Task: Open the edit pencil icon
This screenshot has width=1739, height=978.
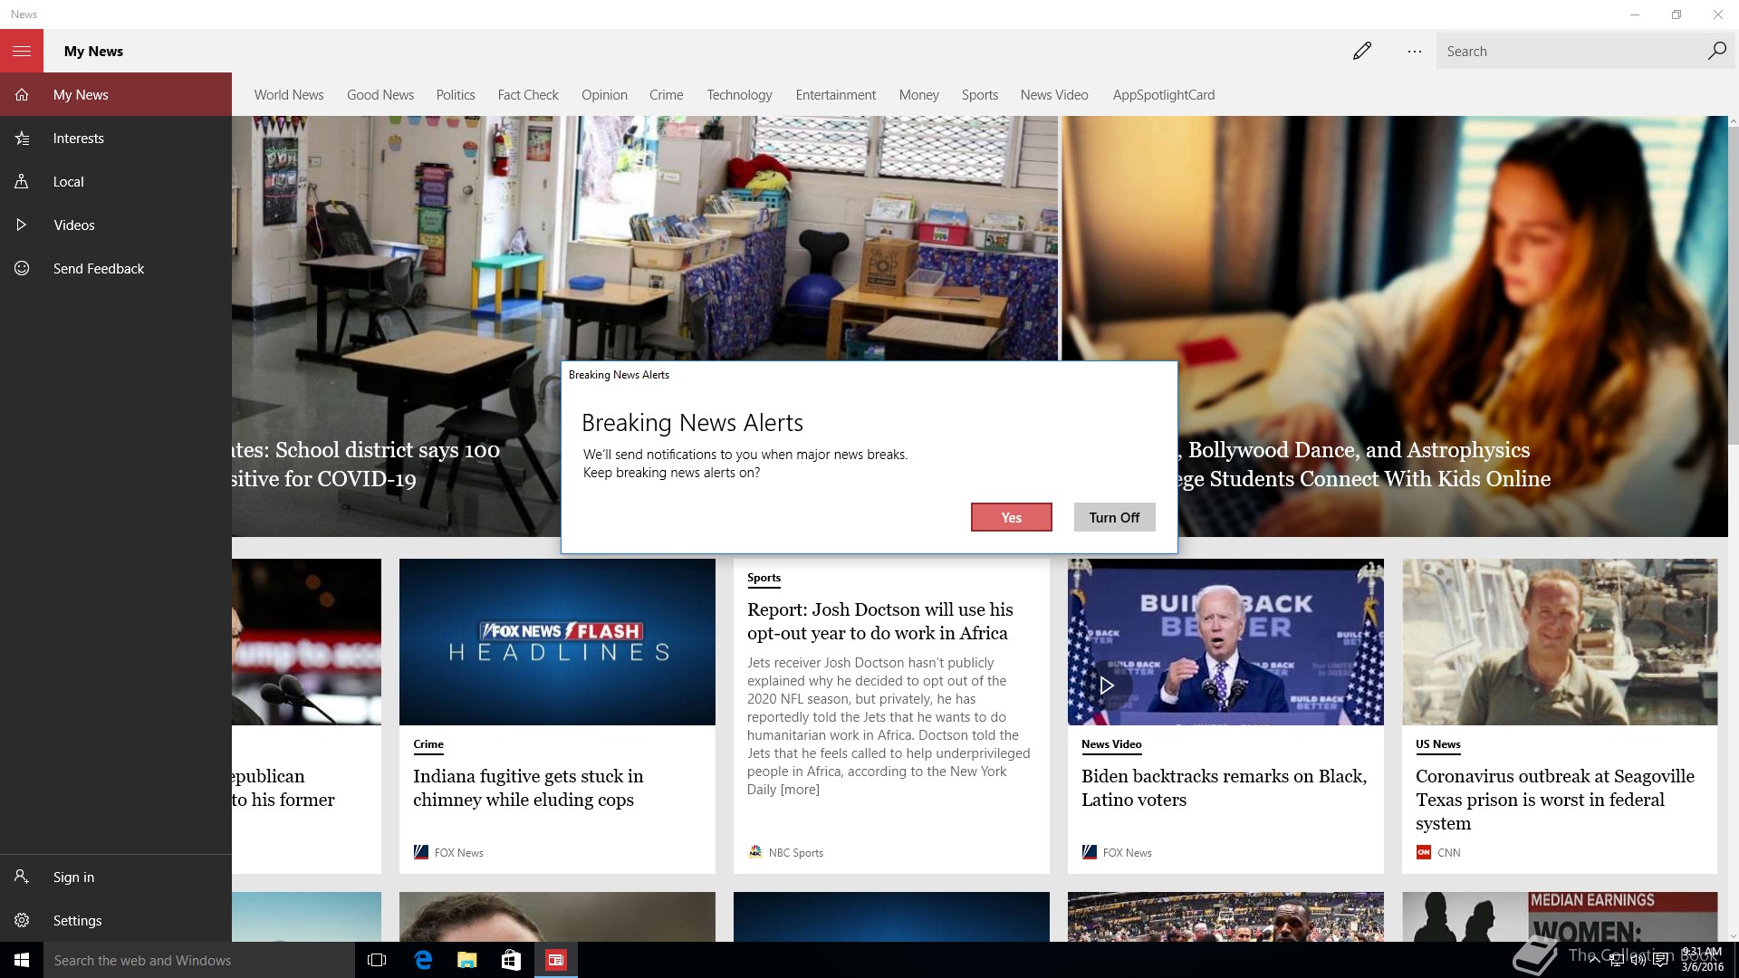Action: click(1362, 51)
